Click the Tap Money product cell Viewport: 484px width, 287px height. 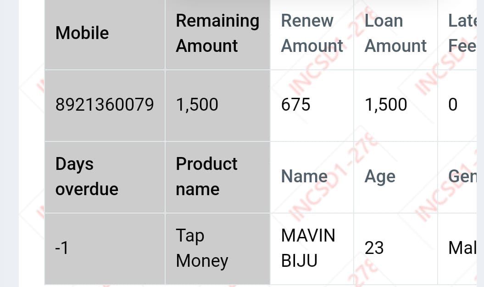[202, 248]
